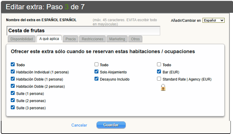Screen dimensions: 233x134
Task: Select the A qué aplica tab
Action: 49,39
